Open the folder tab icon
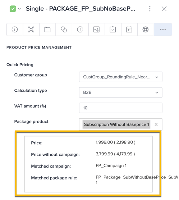The image size is (179, 200). (47, 29)
